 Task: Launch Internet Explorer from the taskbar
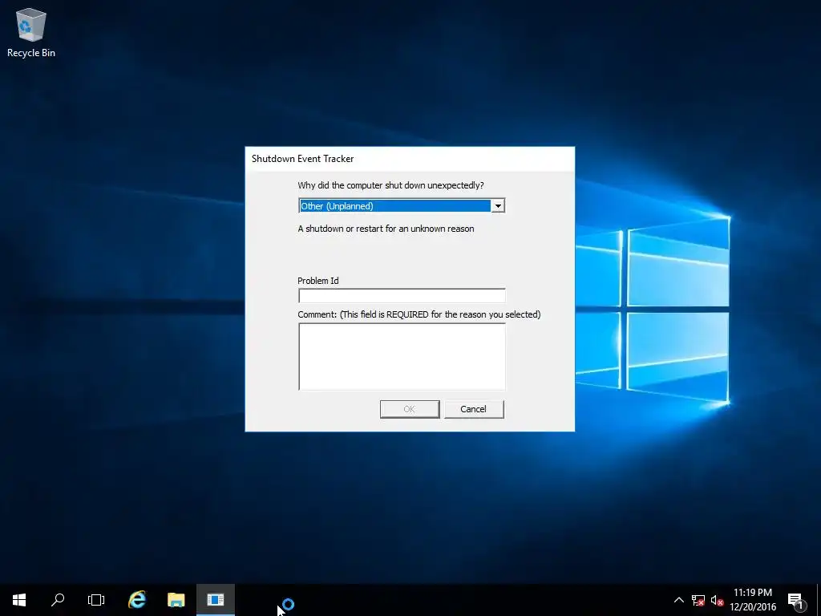137,600
